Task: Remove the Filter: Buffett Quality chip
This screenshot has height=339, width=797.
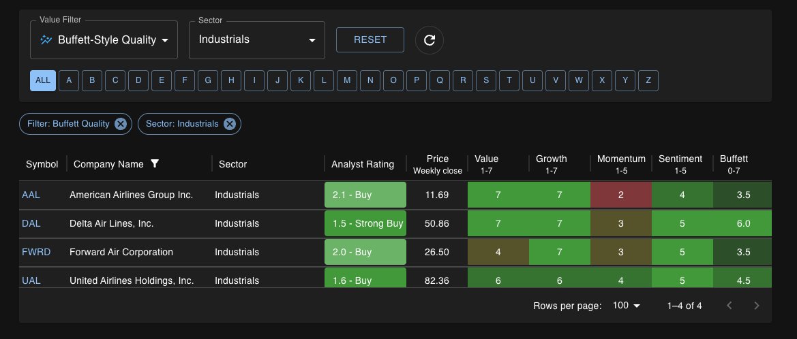Action: click(x=120, y=124)
